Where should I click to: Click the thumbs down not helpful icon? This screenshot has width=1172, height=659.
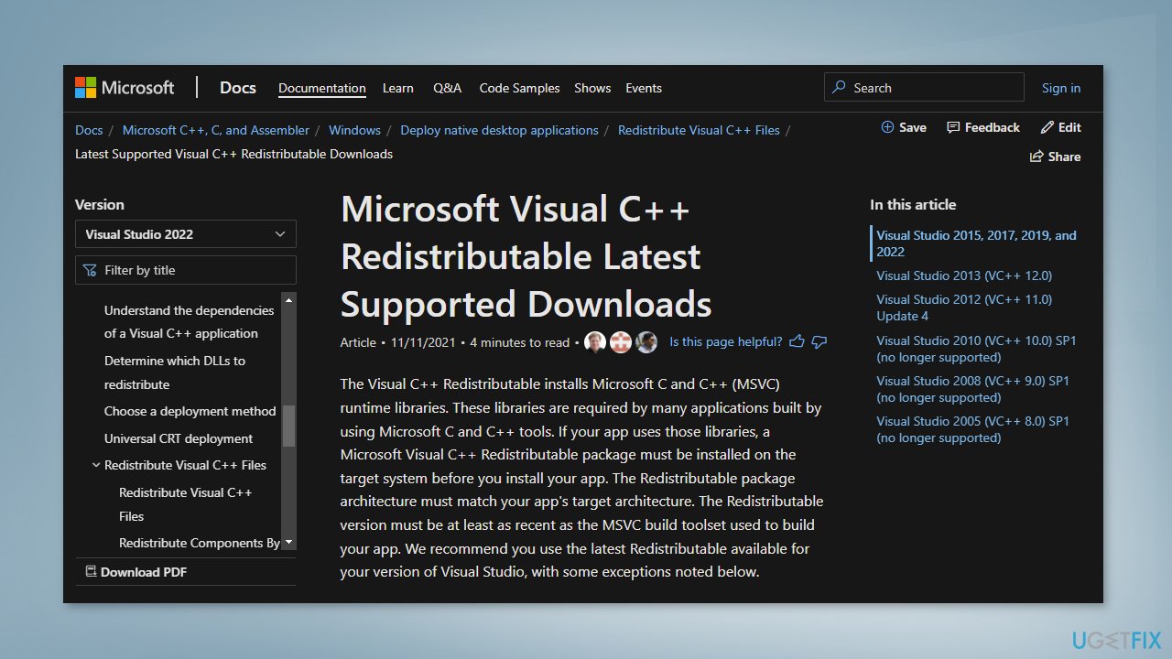(x=819, y=341)
